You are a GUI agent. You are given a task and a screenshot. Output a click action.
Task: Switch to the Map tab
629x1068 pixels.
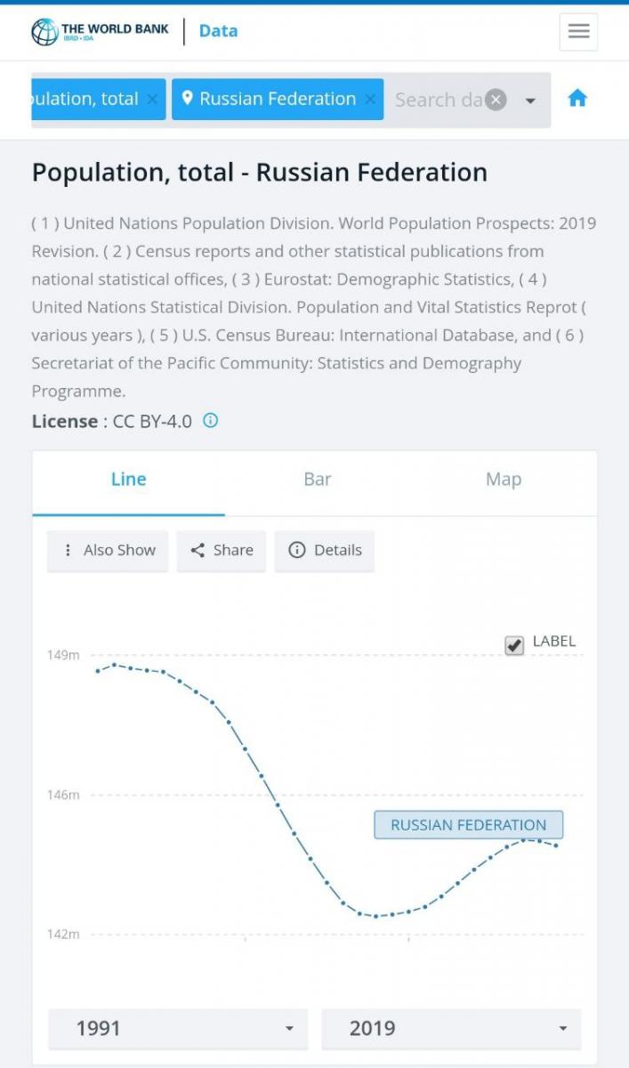[503, 480]
